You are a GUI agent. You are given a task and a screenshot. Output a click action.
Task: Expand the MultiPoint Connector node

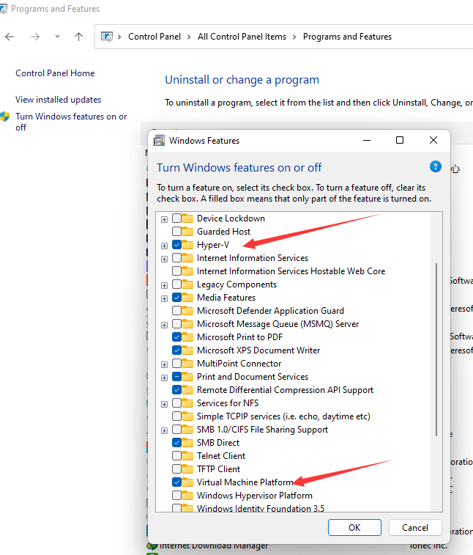pyautogui.click(x=165, y=364)
